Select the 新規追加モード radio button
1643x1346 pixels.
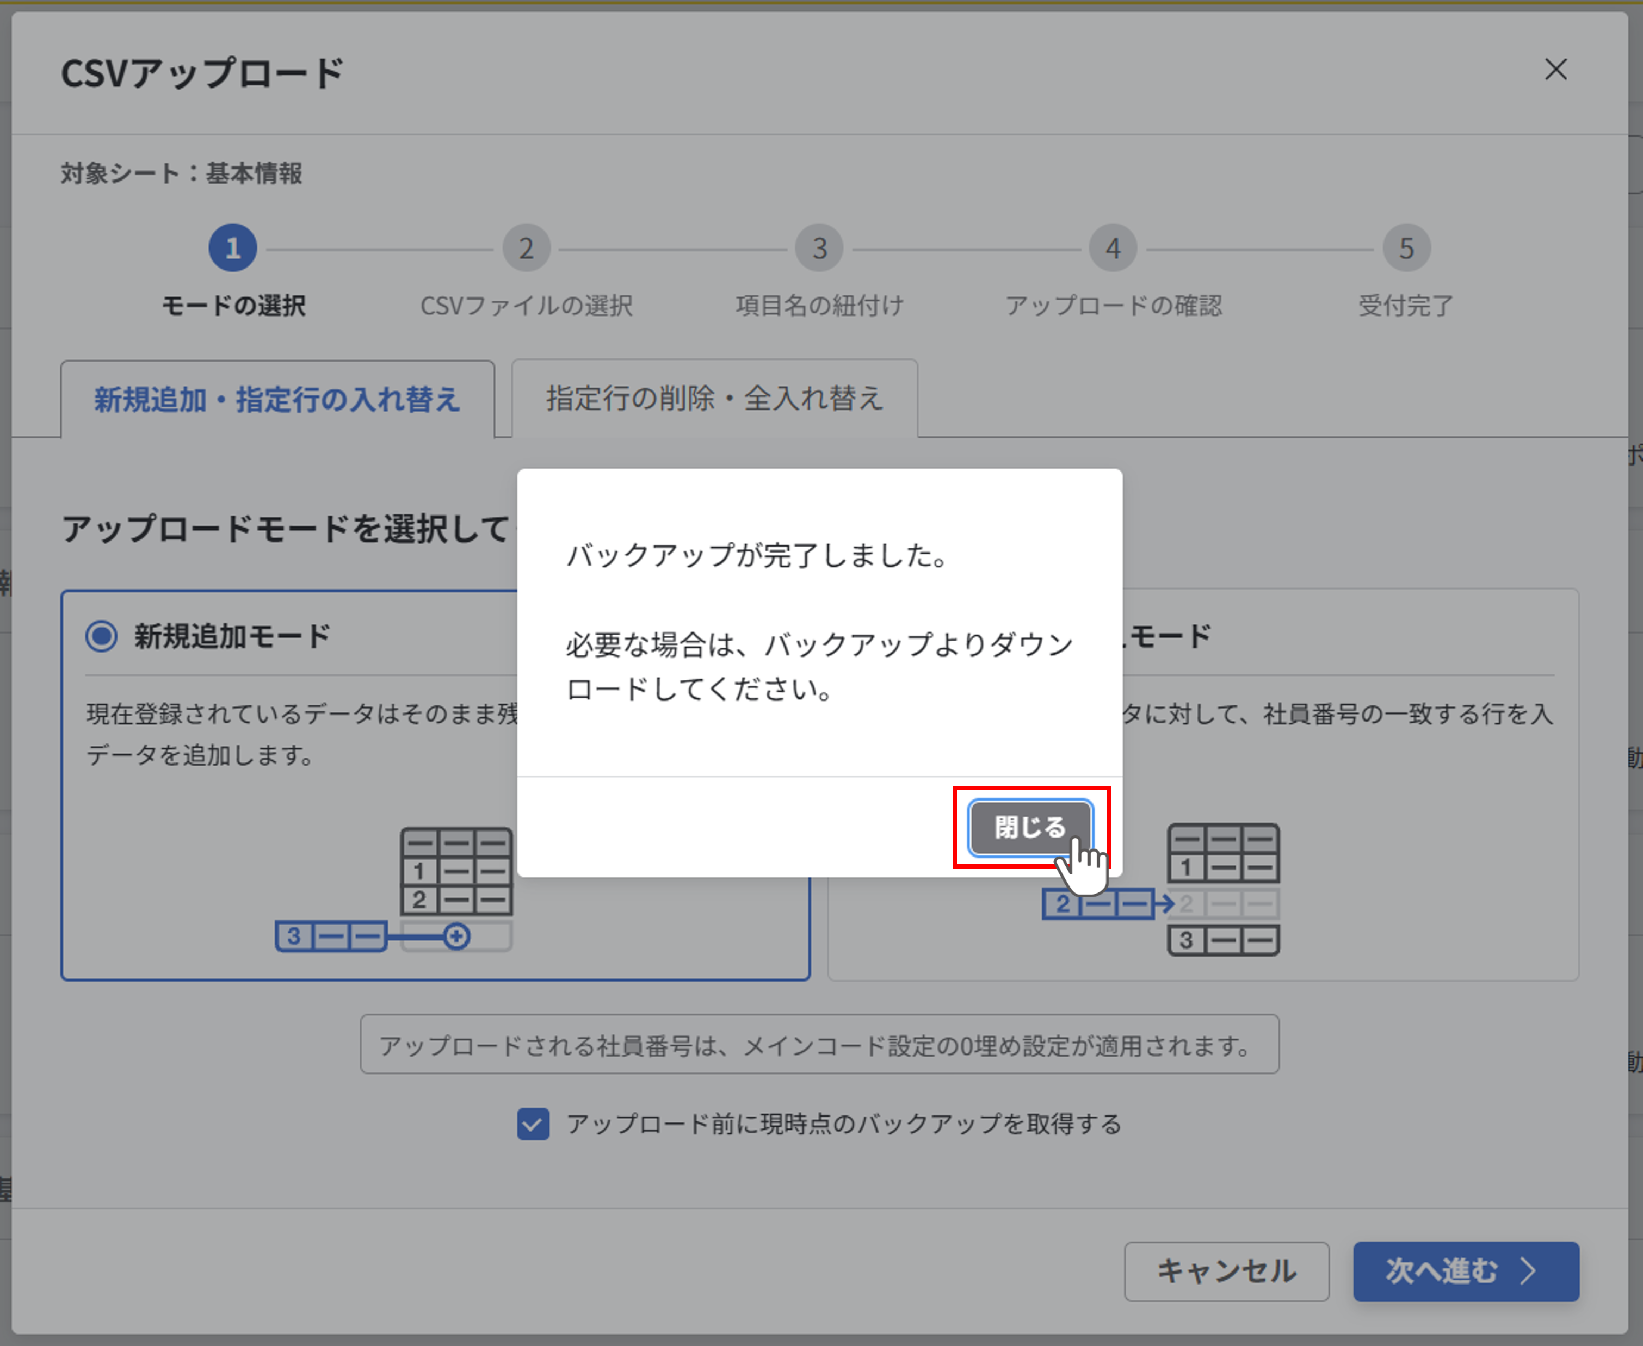click(102, 636)
